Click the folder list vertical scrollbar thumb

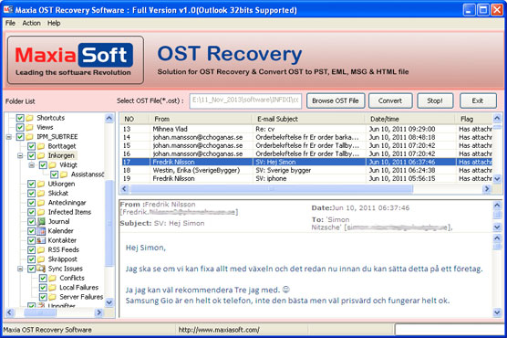tap(109, 223)
